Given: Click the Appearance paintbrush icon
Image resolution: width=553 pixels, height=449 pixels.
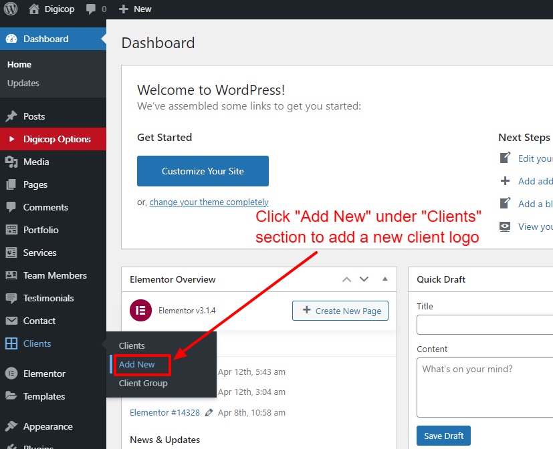Looking at the screenshot, I should 11,426.
